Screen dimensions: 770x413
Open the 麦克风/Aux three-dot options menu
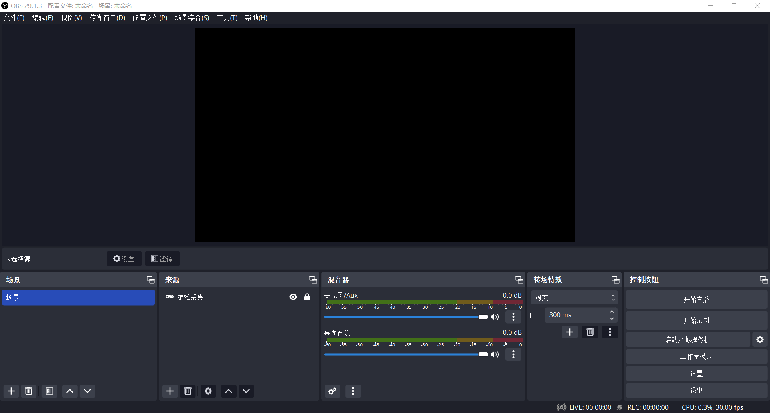513,317
